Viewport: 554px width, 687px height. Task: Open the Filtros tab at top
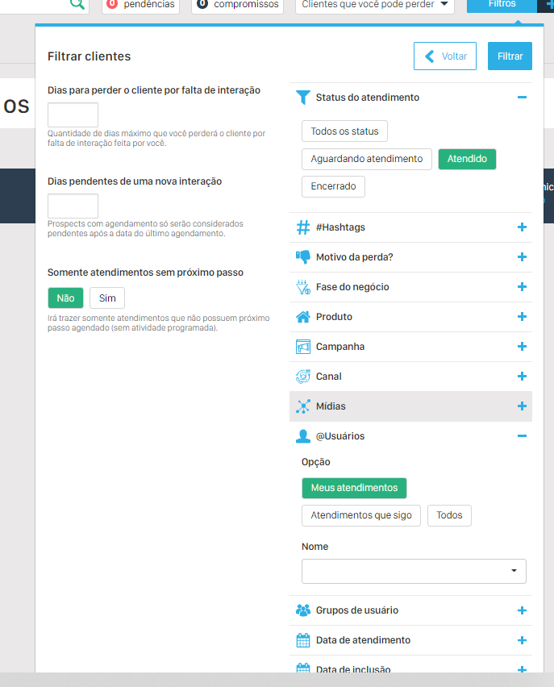pyautogui.click(x=502, y=4)
